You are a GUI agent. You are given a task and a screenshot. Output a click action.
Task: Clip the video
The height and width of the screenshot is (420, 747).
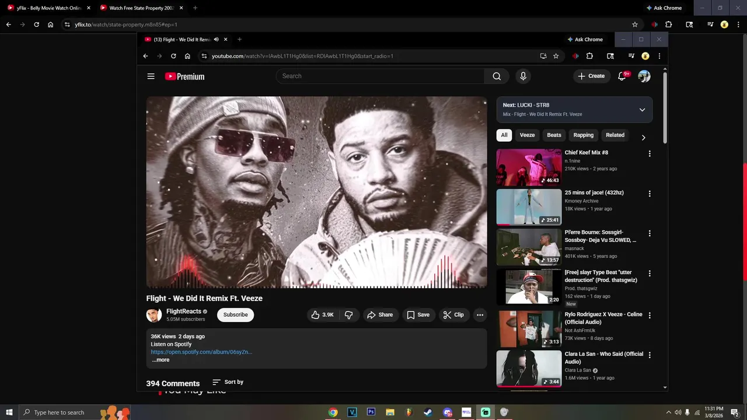(453, 315)
